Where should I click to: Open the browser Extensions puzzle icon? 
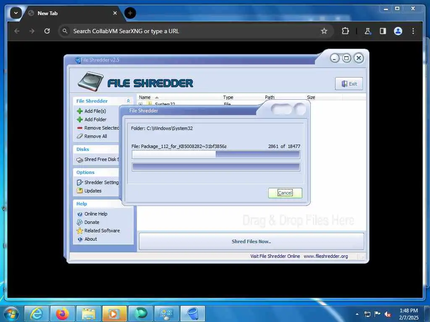(345, 31)
